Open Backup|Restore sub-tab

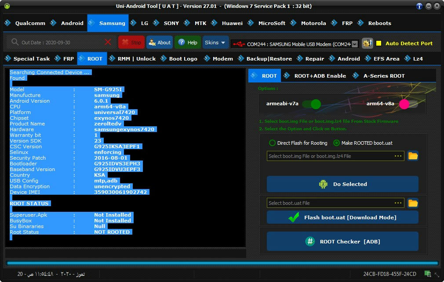coord(265,59)
